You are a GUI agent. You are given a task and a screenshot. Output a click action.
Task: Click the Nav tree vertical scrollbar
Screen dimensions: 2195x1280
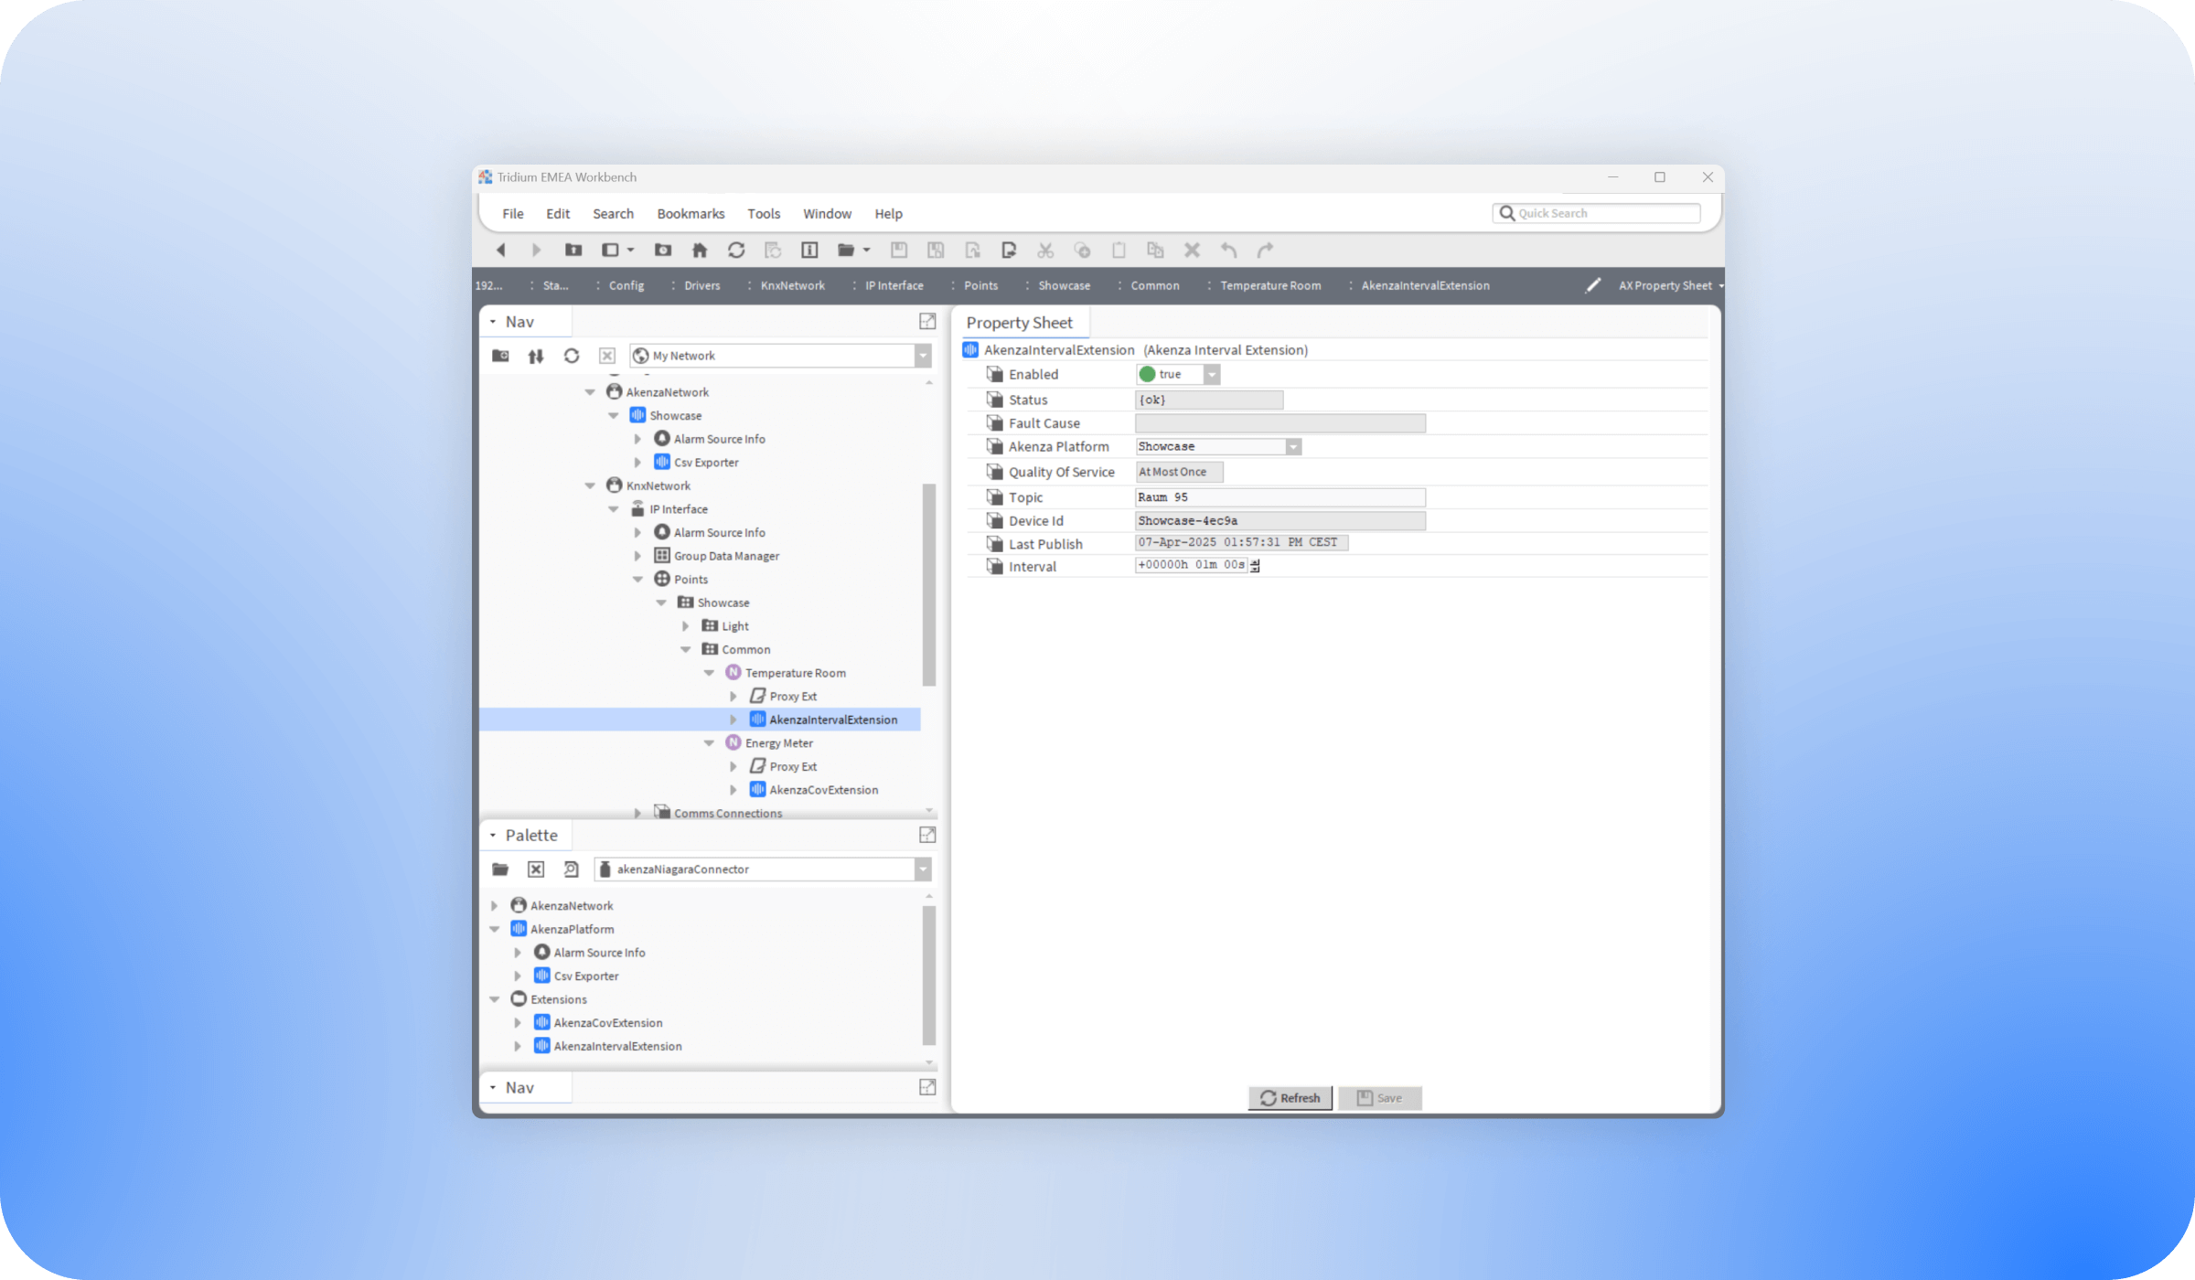click(929, 584)
